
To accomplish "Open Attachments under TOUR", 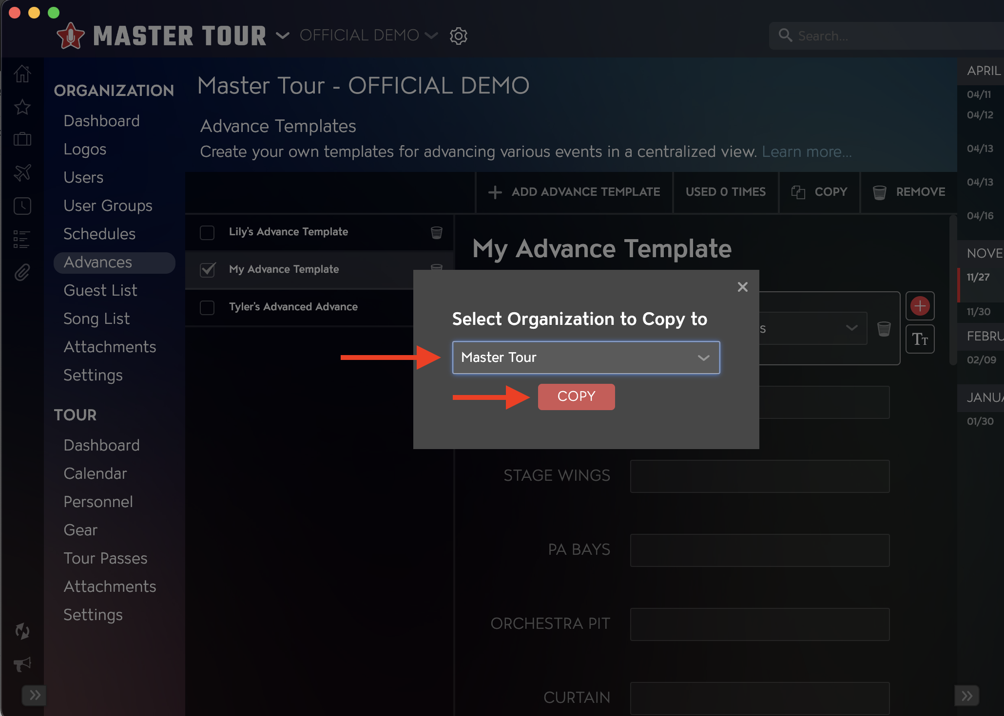I will [x=110, y=586].
